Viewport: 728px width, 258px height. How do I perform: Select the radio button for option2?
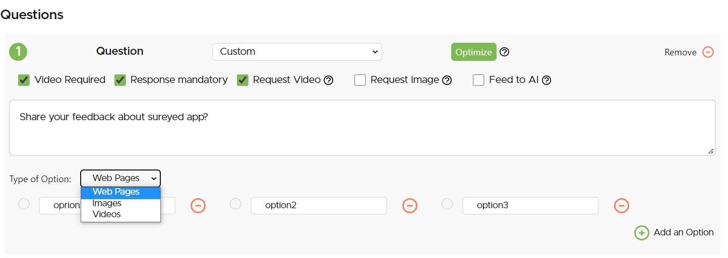click(235, 204)
